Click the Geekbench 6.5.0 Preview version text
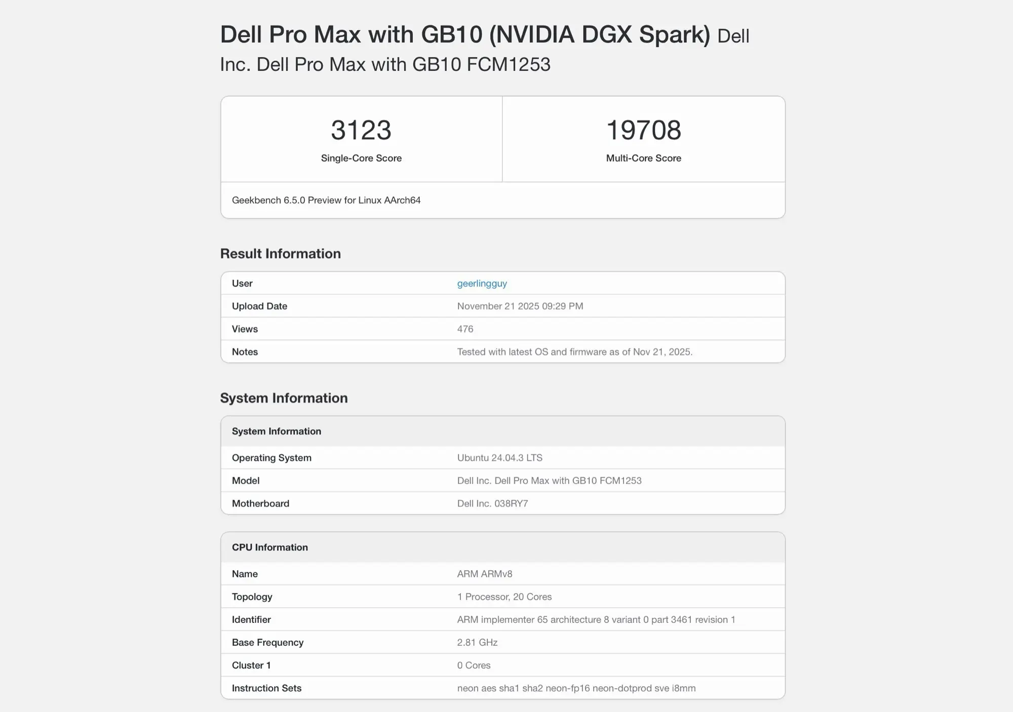This screenshot has width=1013, height=712. coord(326,200)
